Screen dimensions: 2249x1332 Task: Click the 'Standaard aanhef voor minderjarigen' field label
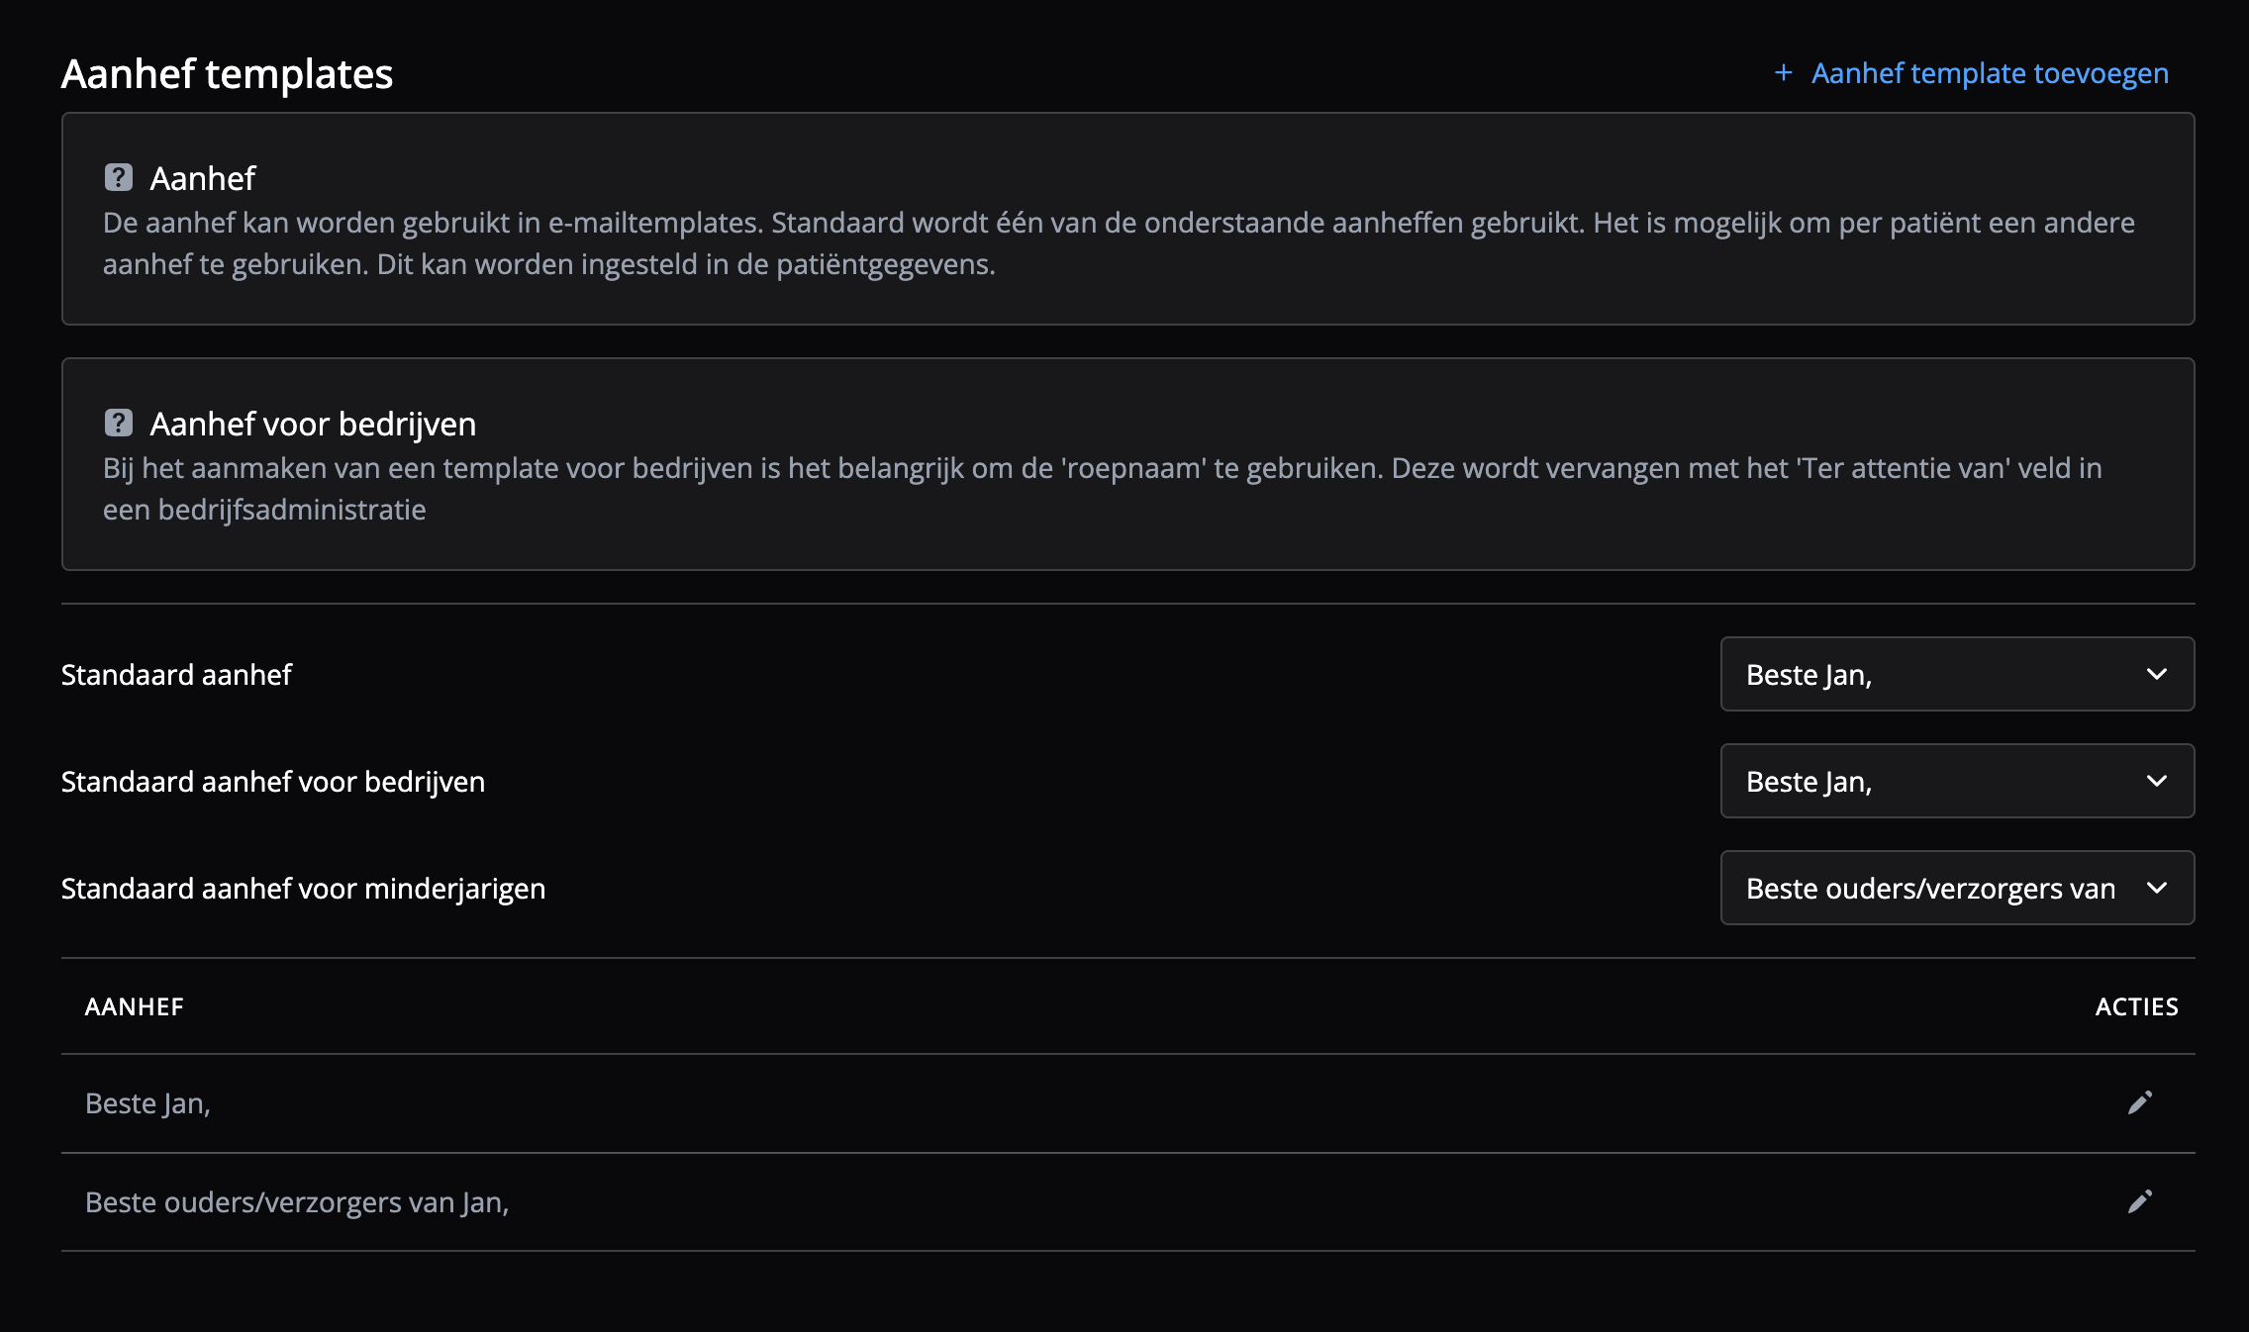(303, 889)
